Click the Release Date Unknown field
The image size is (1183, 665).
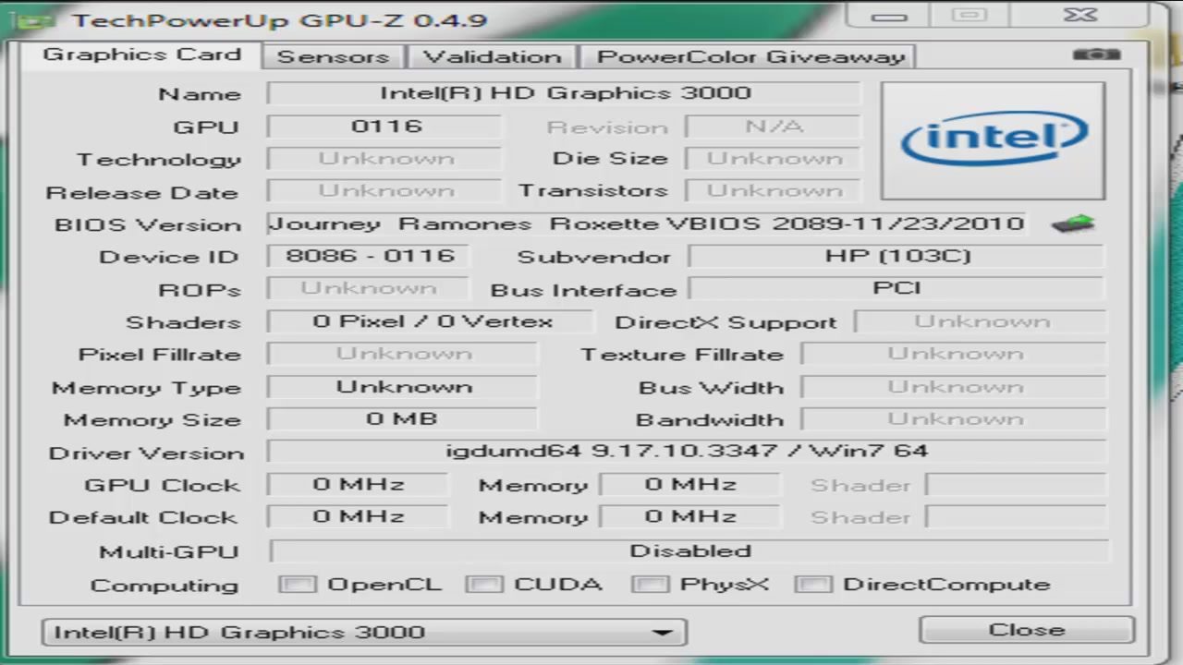[385, 191]
